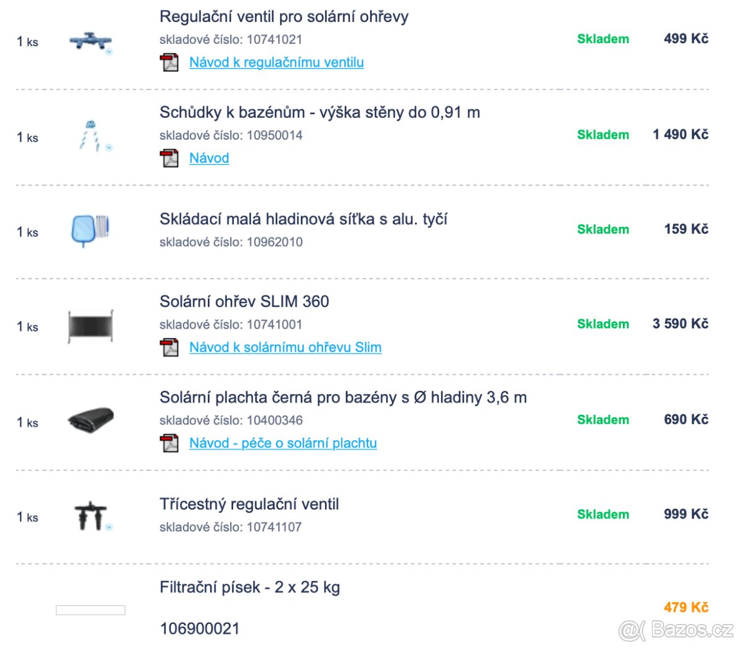Click the PDF icon for the Schůdky Návod
Image resolution: width=740 pixels, height=648 pixels.
click(169, 158)
